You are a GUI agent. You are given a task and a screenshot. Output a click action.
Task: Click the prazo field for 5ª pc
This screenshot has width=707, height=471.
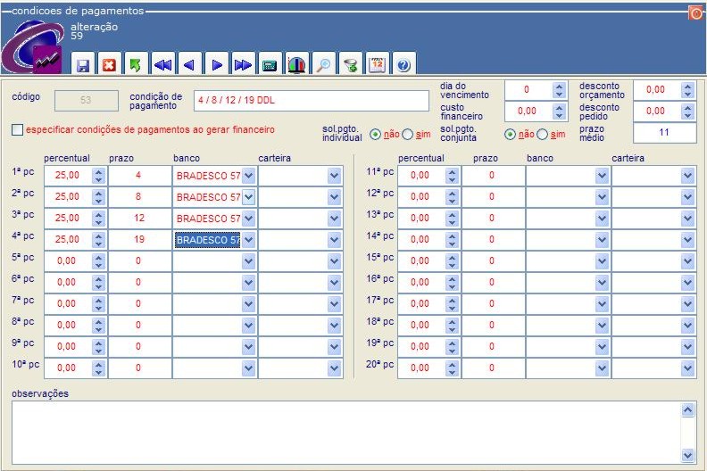pyautogui.click(x=138, y=261)
